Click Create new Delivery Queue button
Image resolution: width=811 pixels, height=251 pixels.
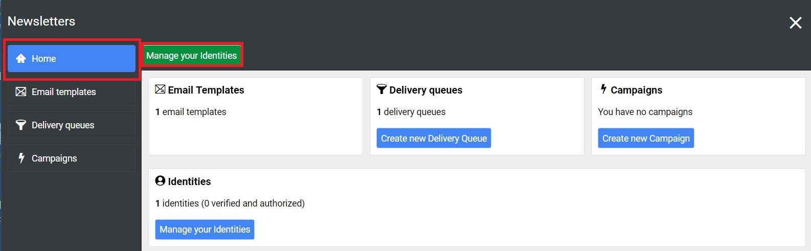[x=434, y=139]
